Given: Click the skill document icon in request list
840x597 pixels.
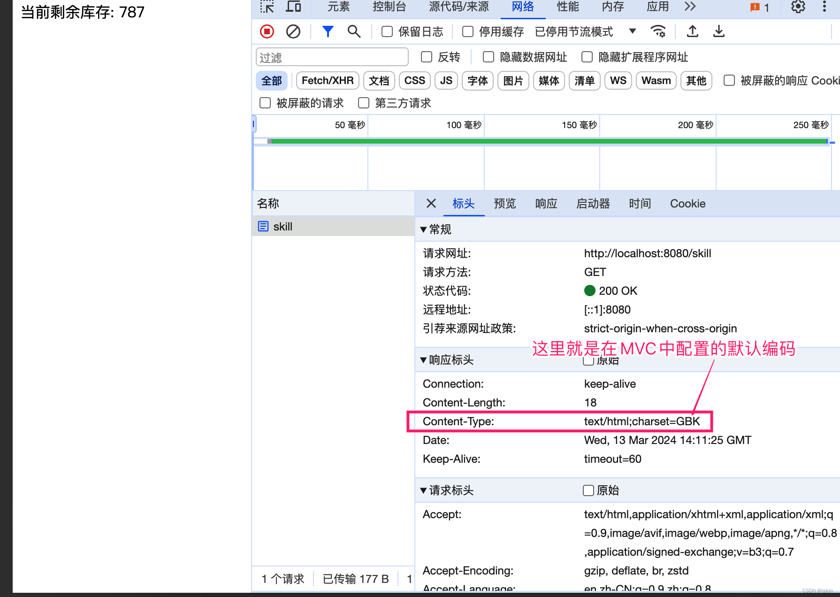Looking at the screenshot, I should pos(263,226).
